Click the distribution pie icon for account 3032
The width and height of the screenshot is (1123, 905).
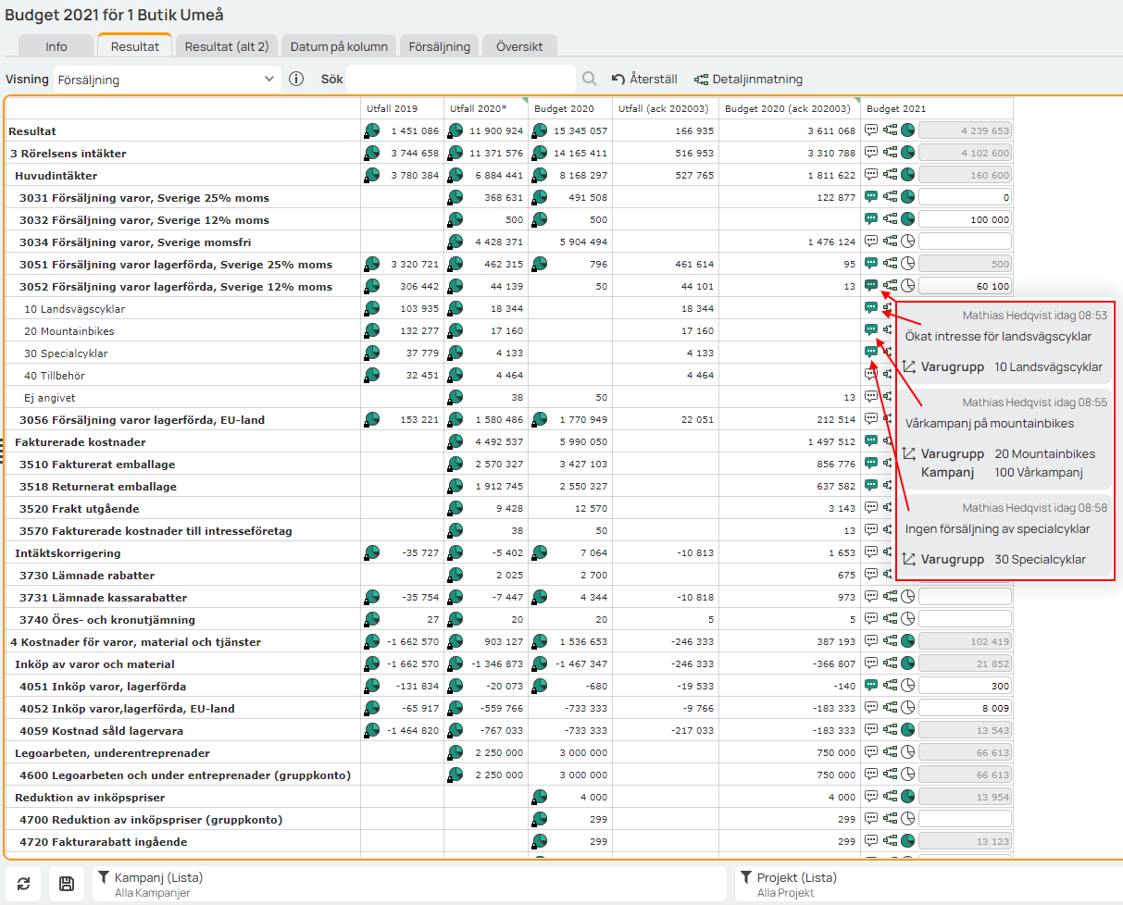click(x=908, y=219)
